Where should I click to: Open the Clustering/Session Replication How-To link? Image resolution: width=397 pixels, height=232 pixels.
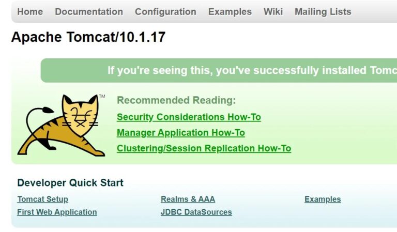(x=204, y=148)
